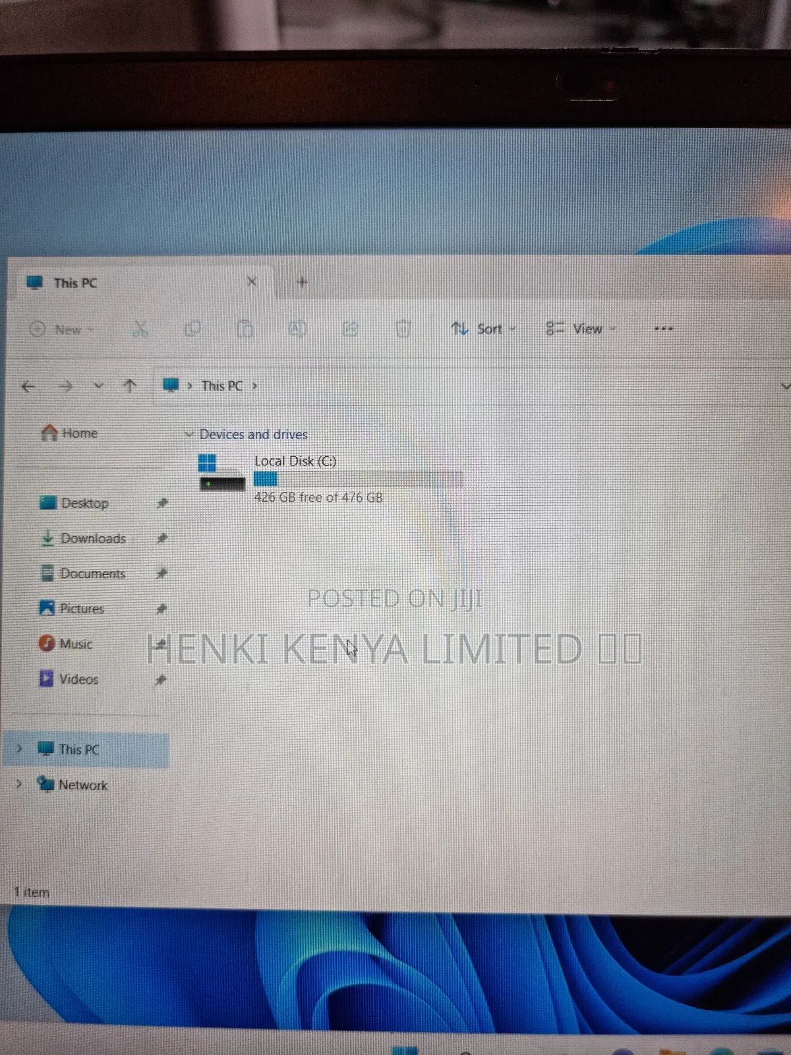The image size is (791, 1055).
Task: Open Documents in quick access
Action: pyautogui.click(x=83, y=574)
